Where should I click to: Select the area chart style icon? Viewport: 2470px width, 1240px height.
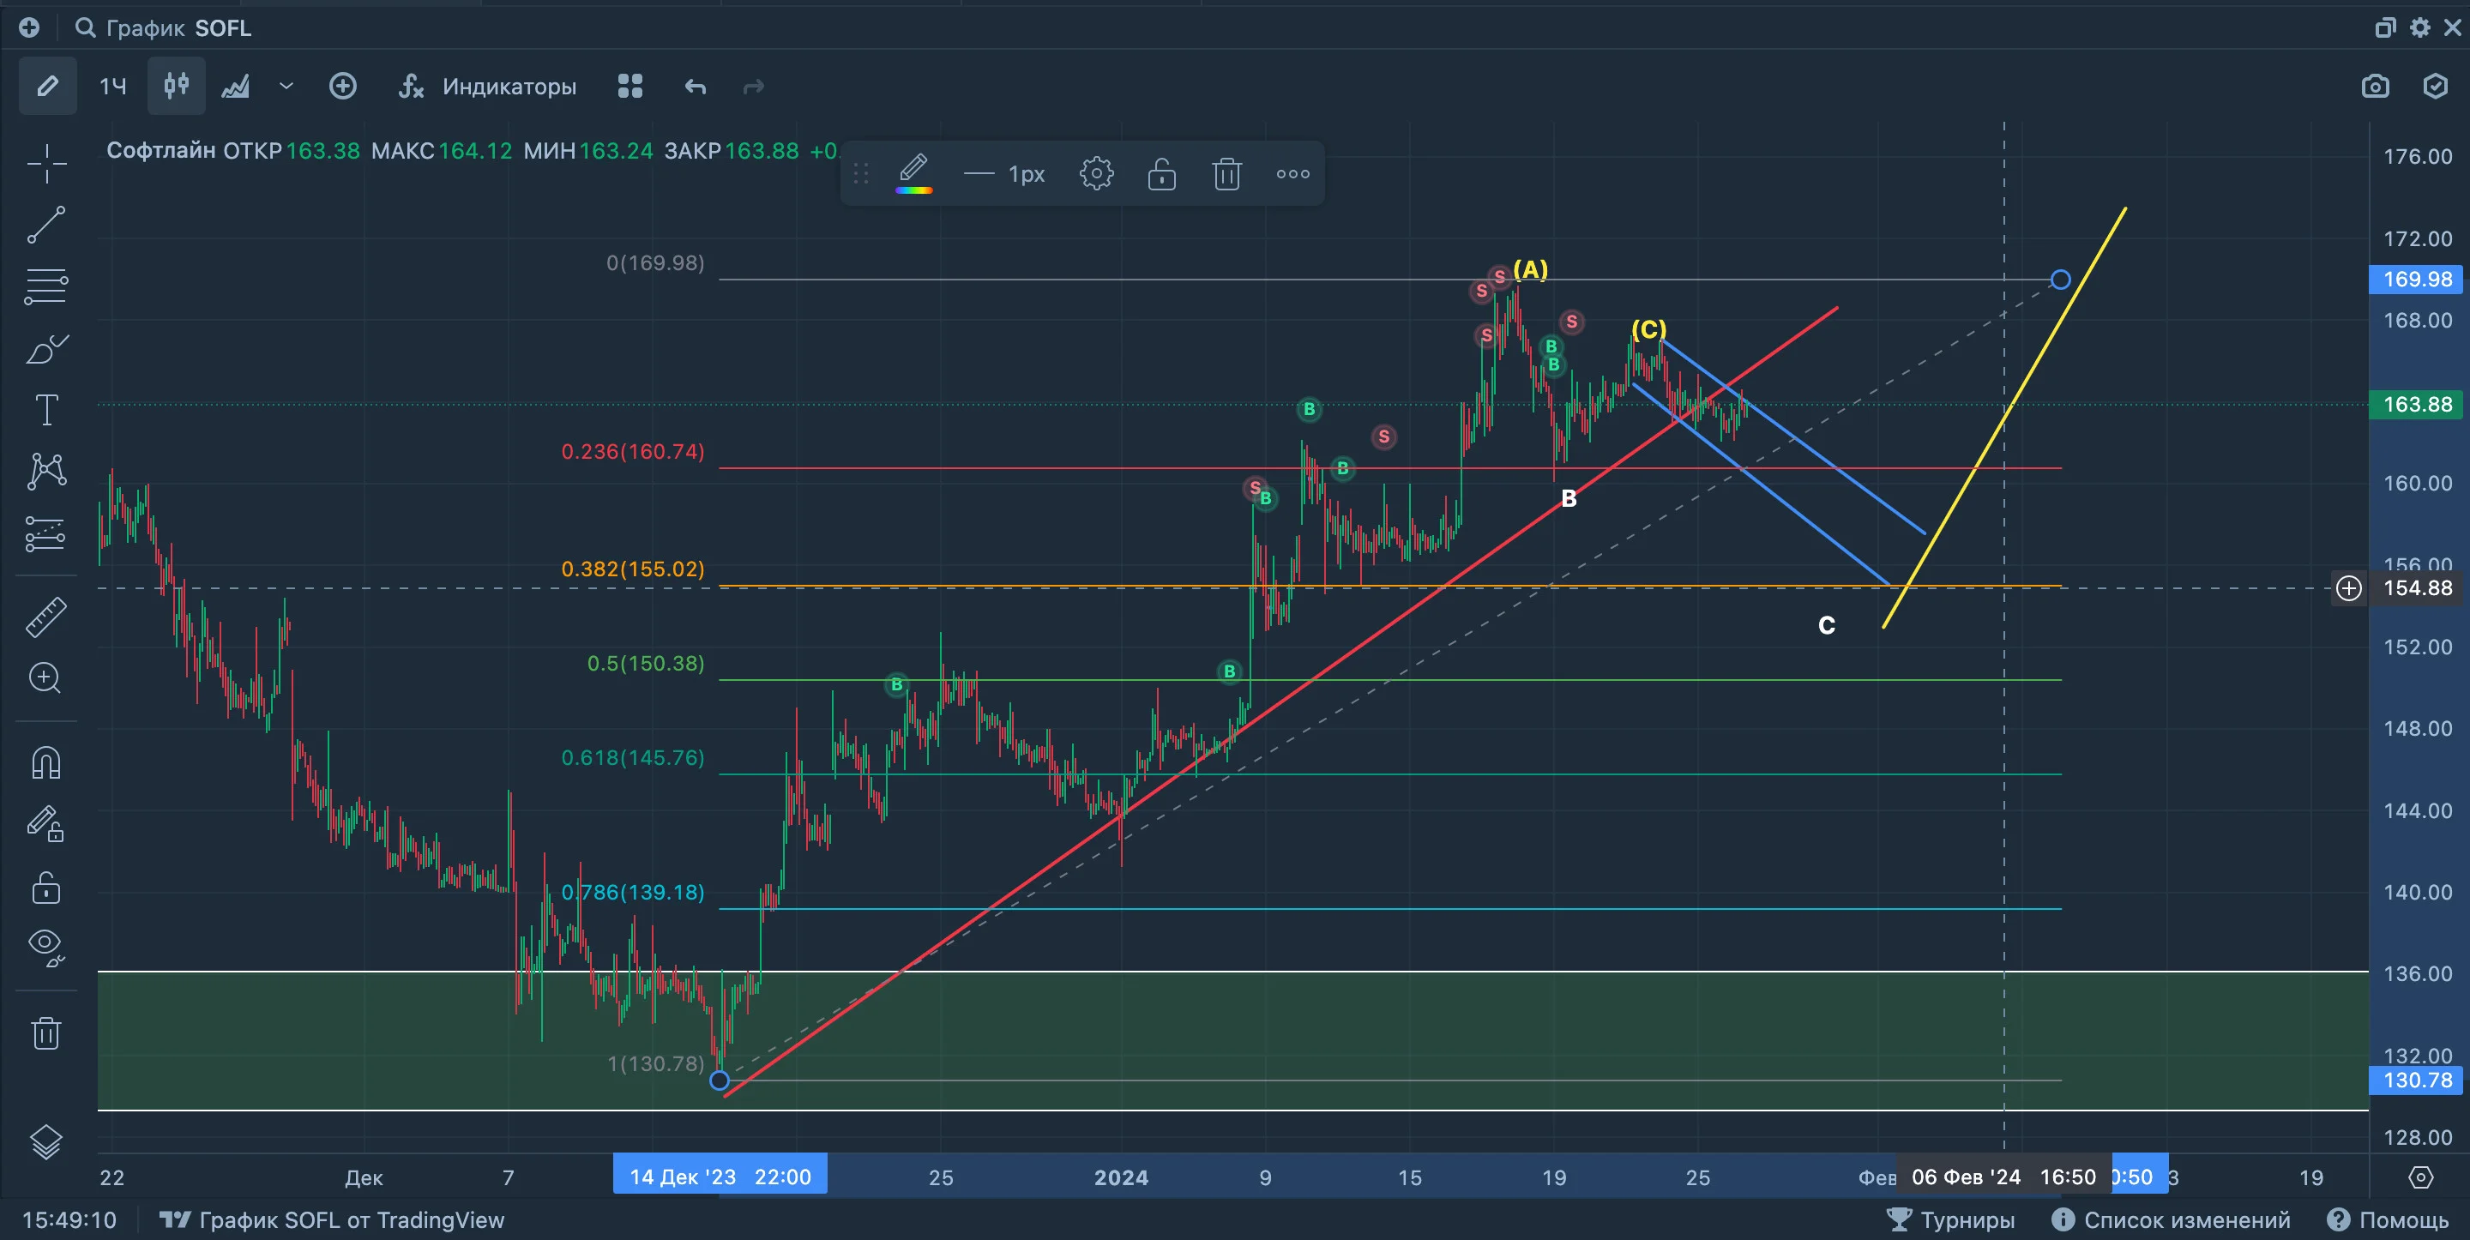[x=236, y=87]
